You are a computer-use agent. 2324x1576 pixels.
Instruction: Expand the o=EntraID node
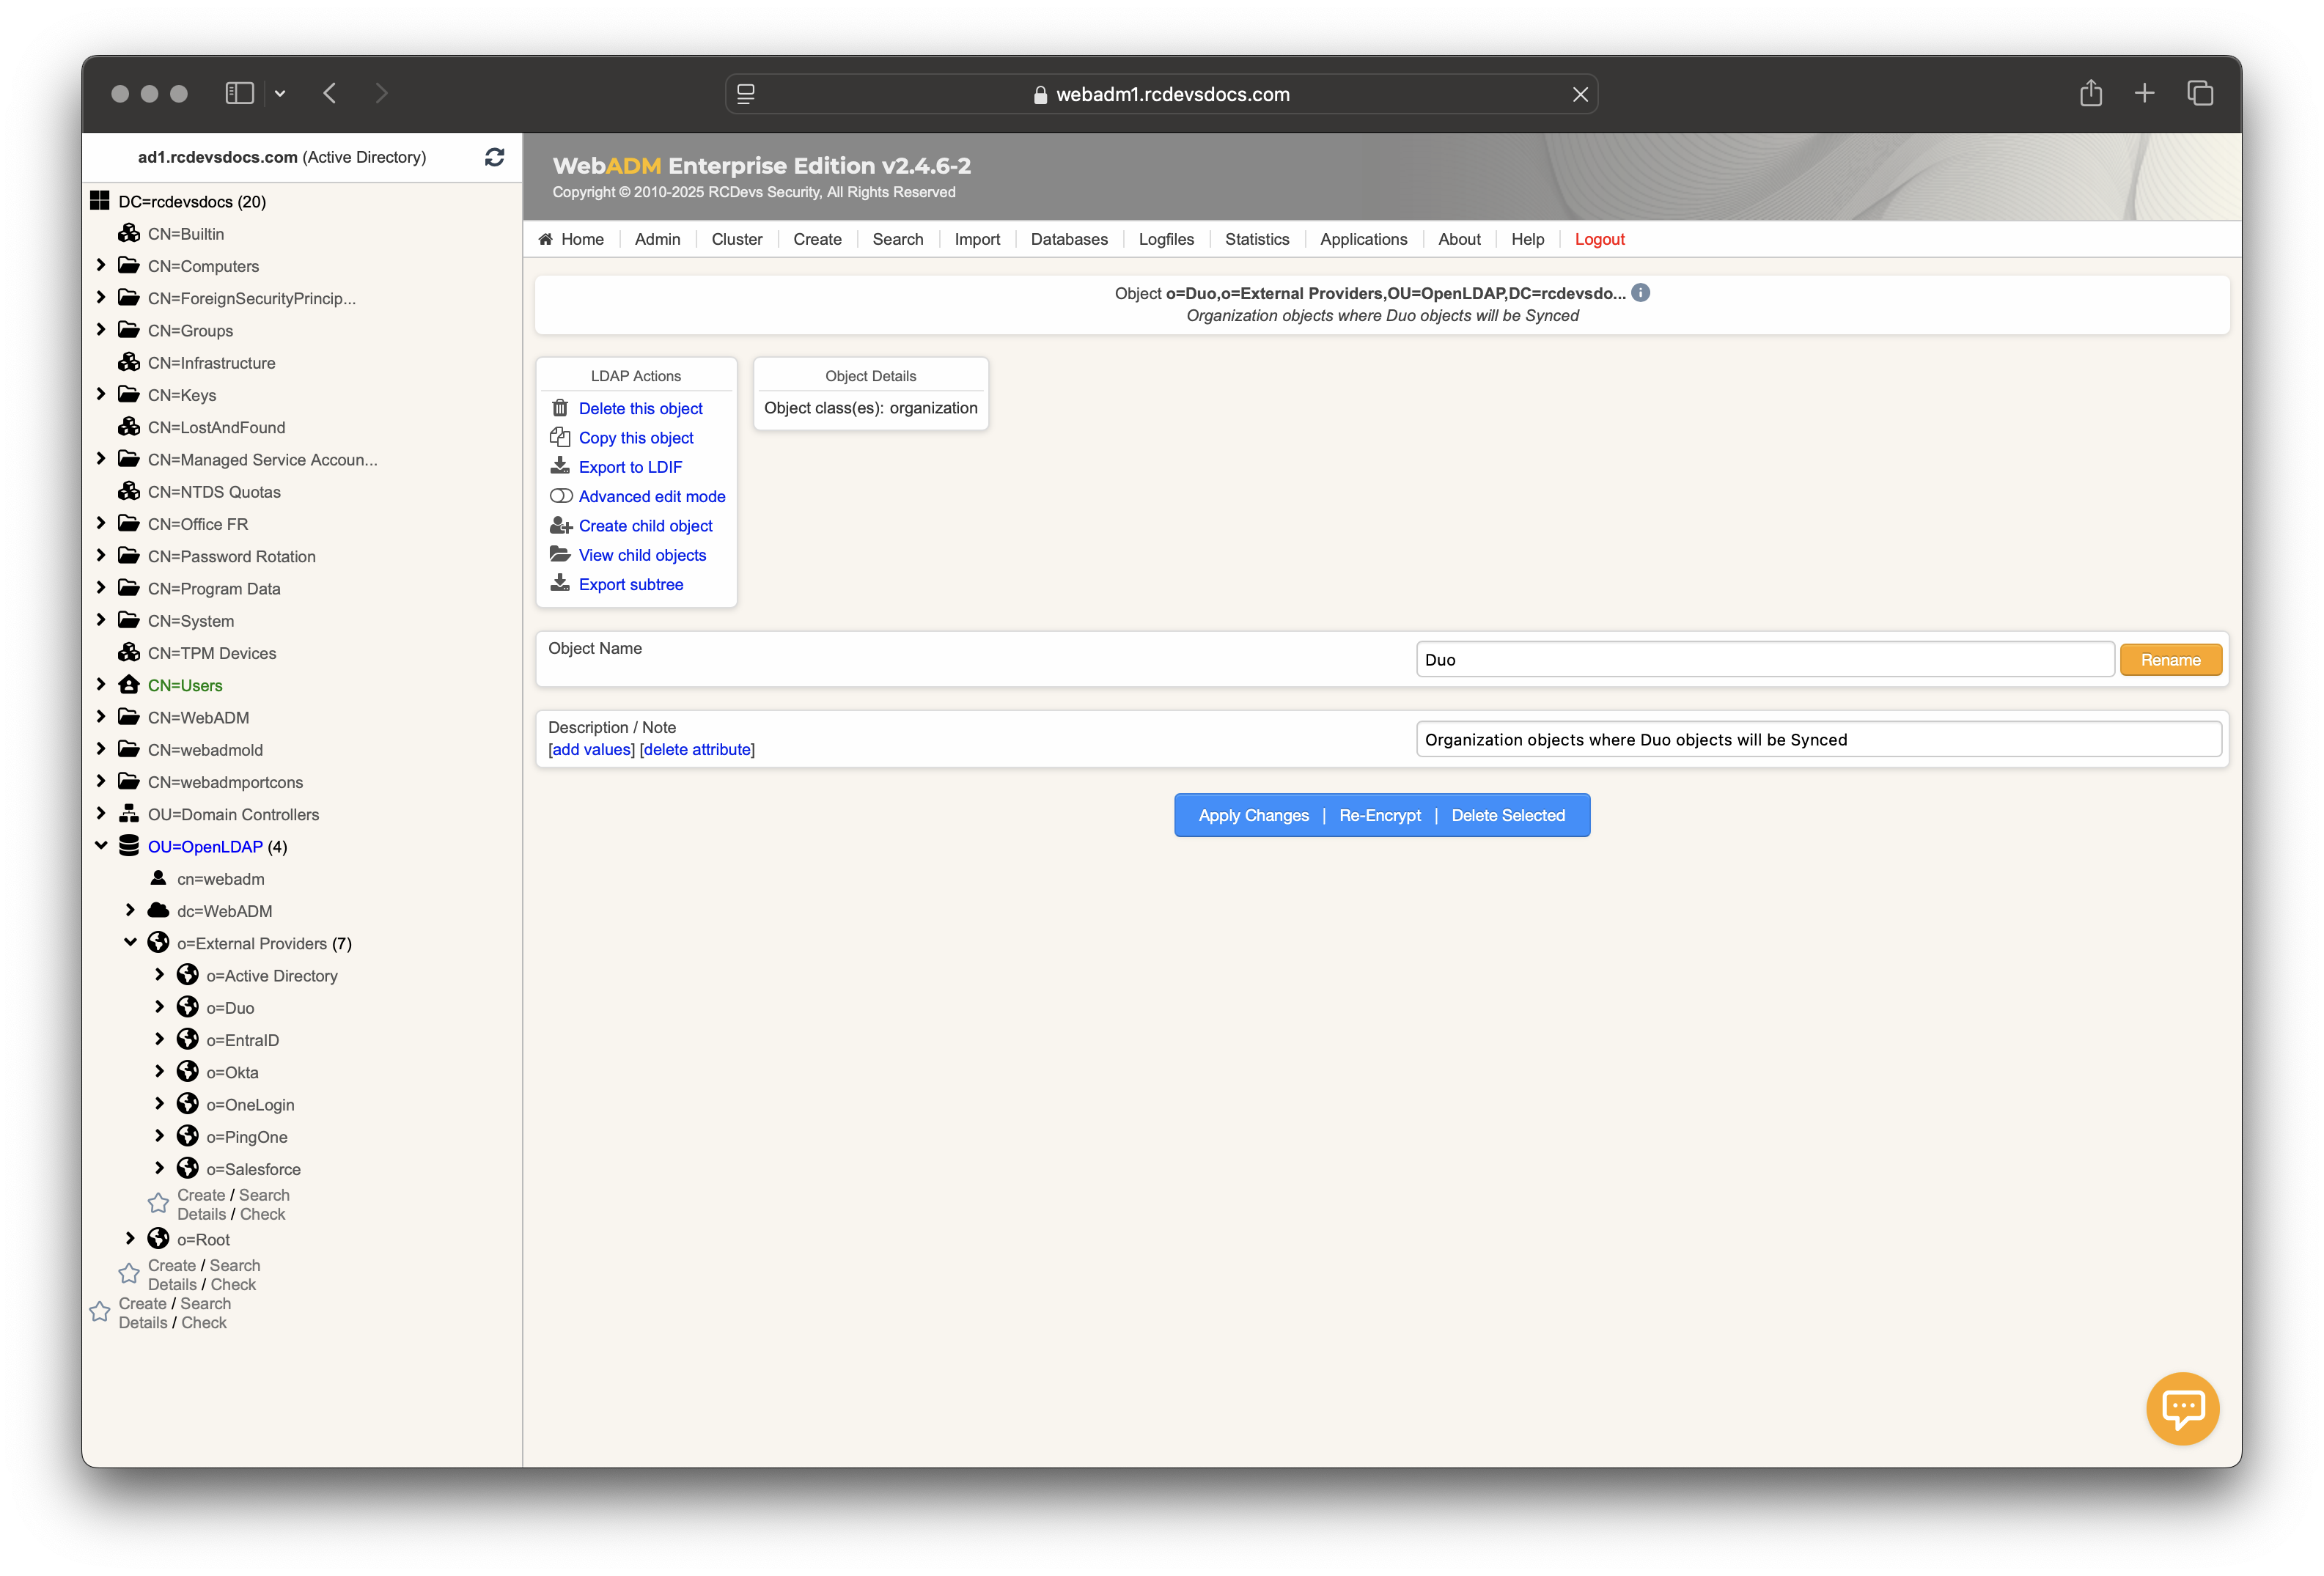tap(159, 1039)
